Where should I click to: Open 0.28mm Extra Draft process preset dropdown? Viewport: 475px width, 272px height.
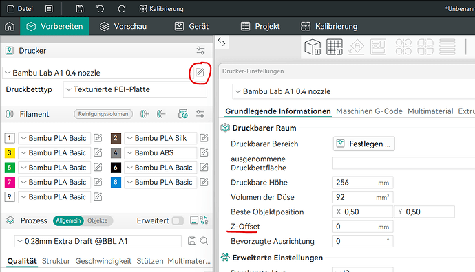[x=98, y=241]
